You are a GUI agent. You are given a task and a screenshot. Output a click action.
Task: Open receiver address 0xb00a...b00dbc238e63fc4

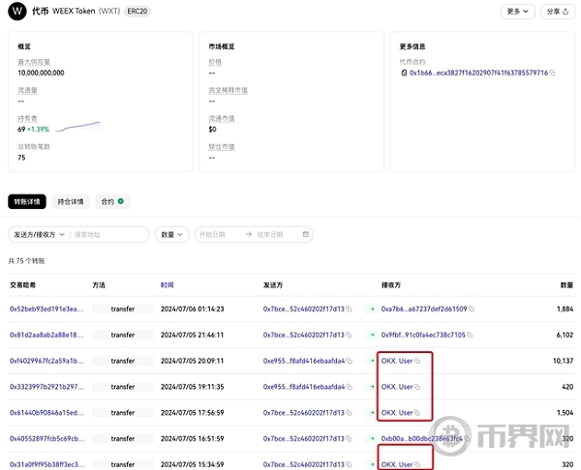[421, 438]
